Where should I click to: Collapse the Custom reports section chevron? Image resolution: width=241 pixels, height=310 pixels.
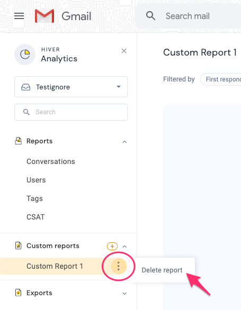[x=124, y=247]
